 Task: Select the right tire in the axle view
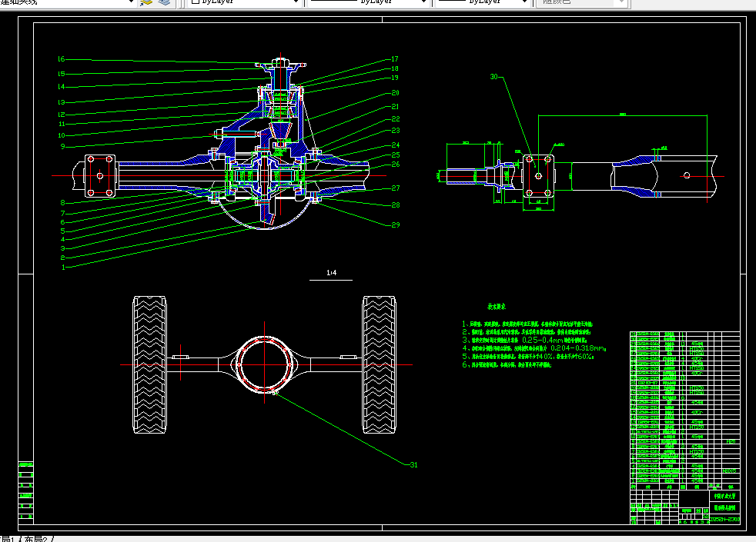379,365
